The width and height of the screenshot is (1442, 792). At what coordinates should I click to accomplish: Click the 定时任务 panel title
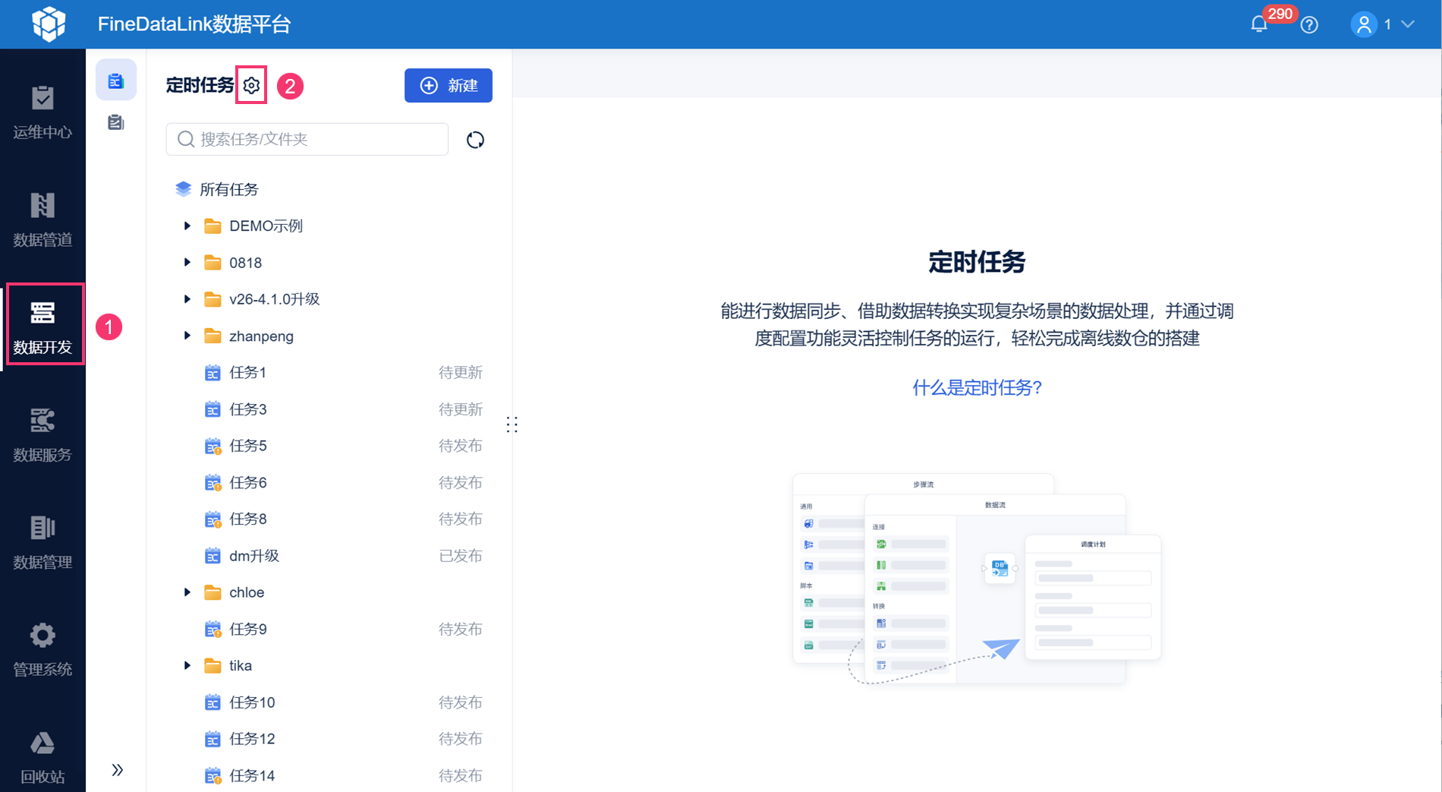coord(200,85)
